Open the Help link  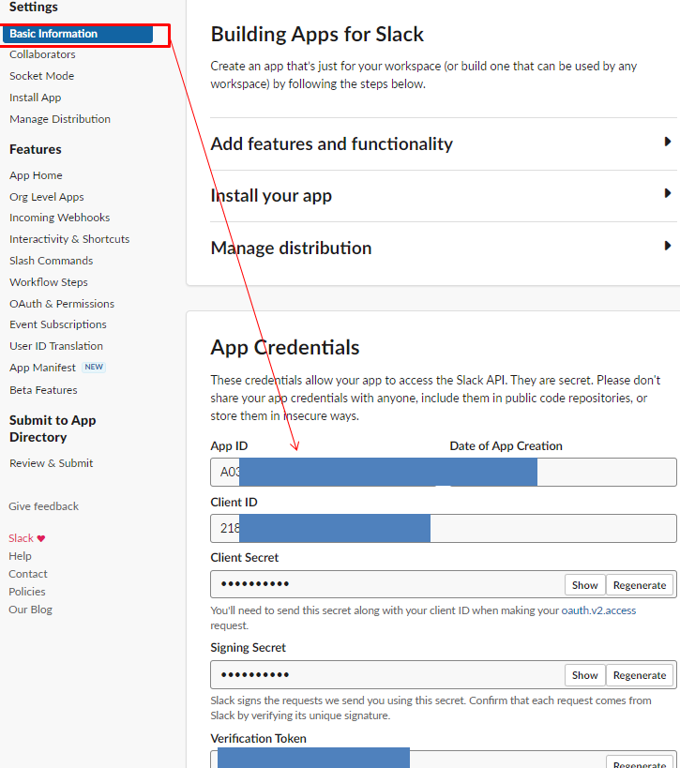tap(20, 556)
